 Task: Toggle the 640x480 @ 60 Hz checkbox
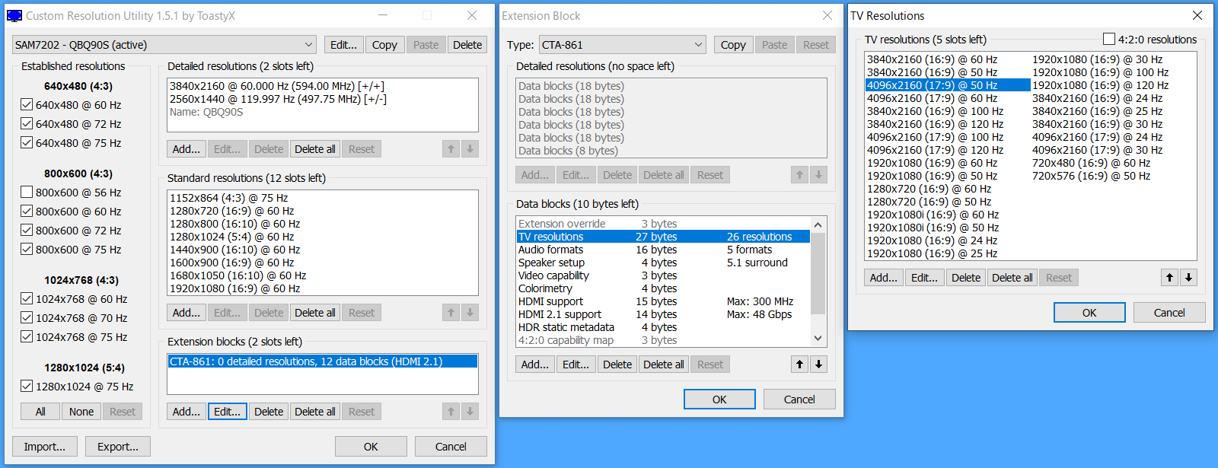coord(27,105)
